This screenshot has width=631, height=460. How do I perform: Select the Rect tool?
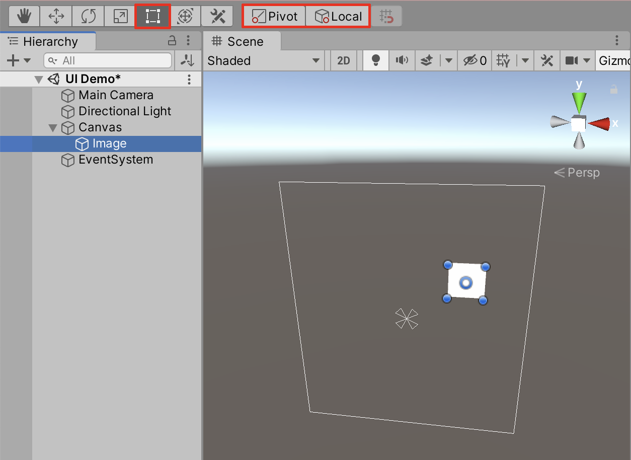[152, 17]
